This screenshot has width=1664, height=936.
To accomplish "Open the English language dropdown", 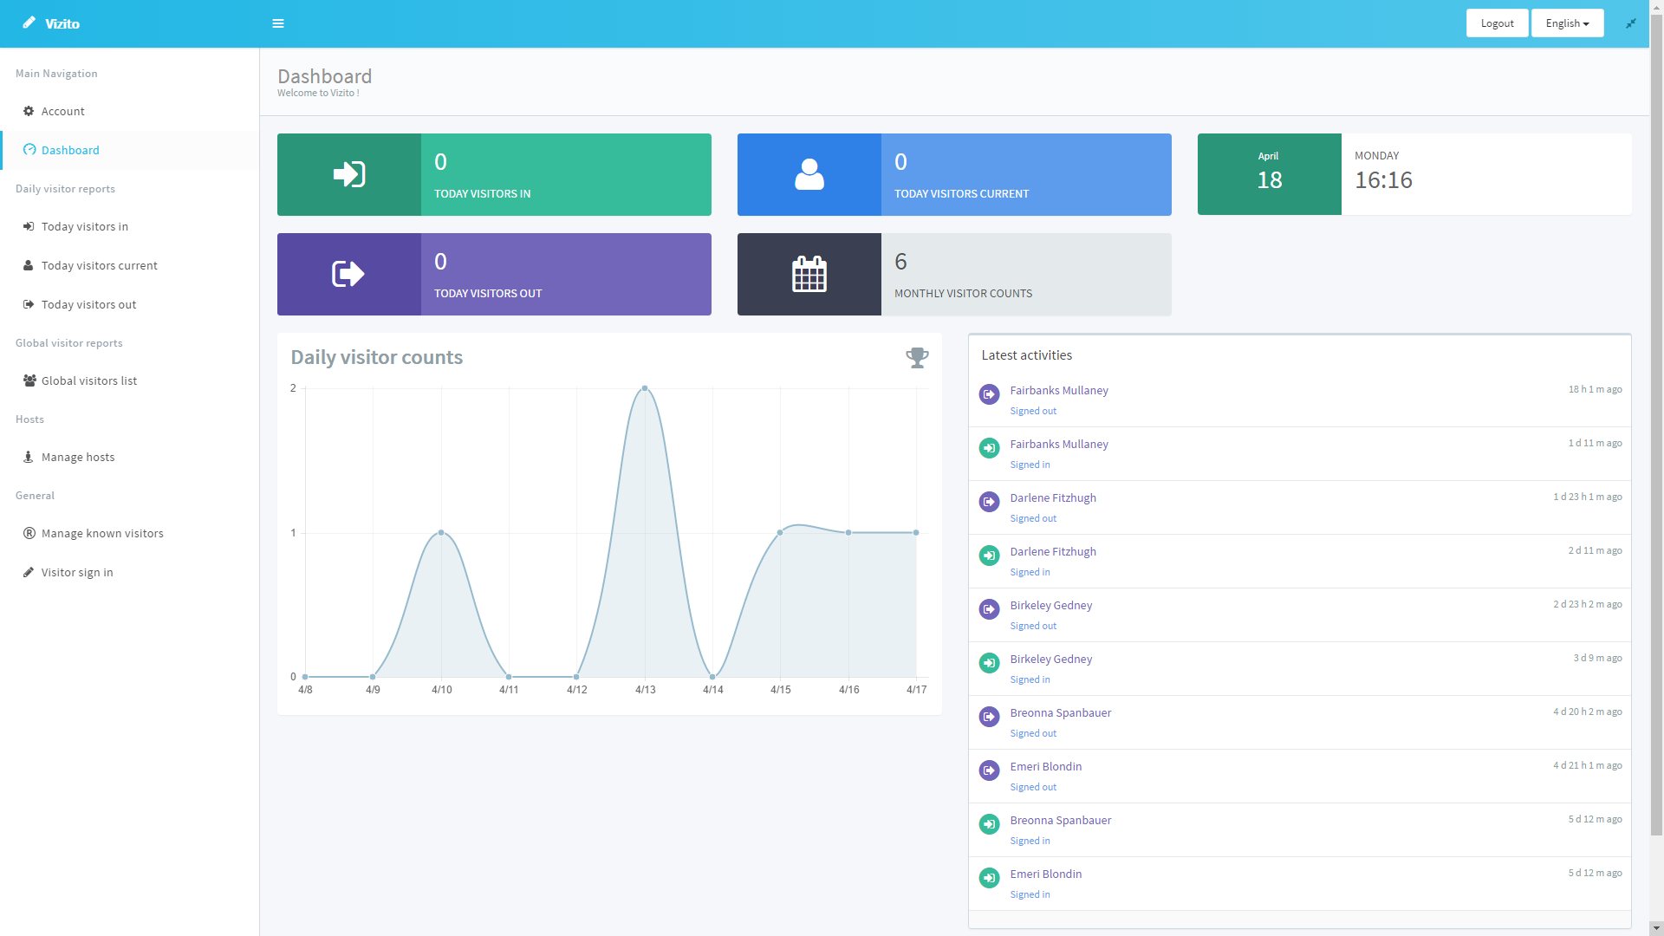I will pos(1567,23).
